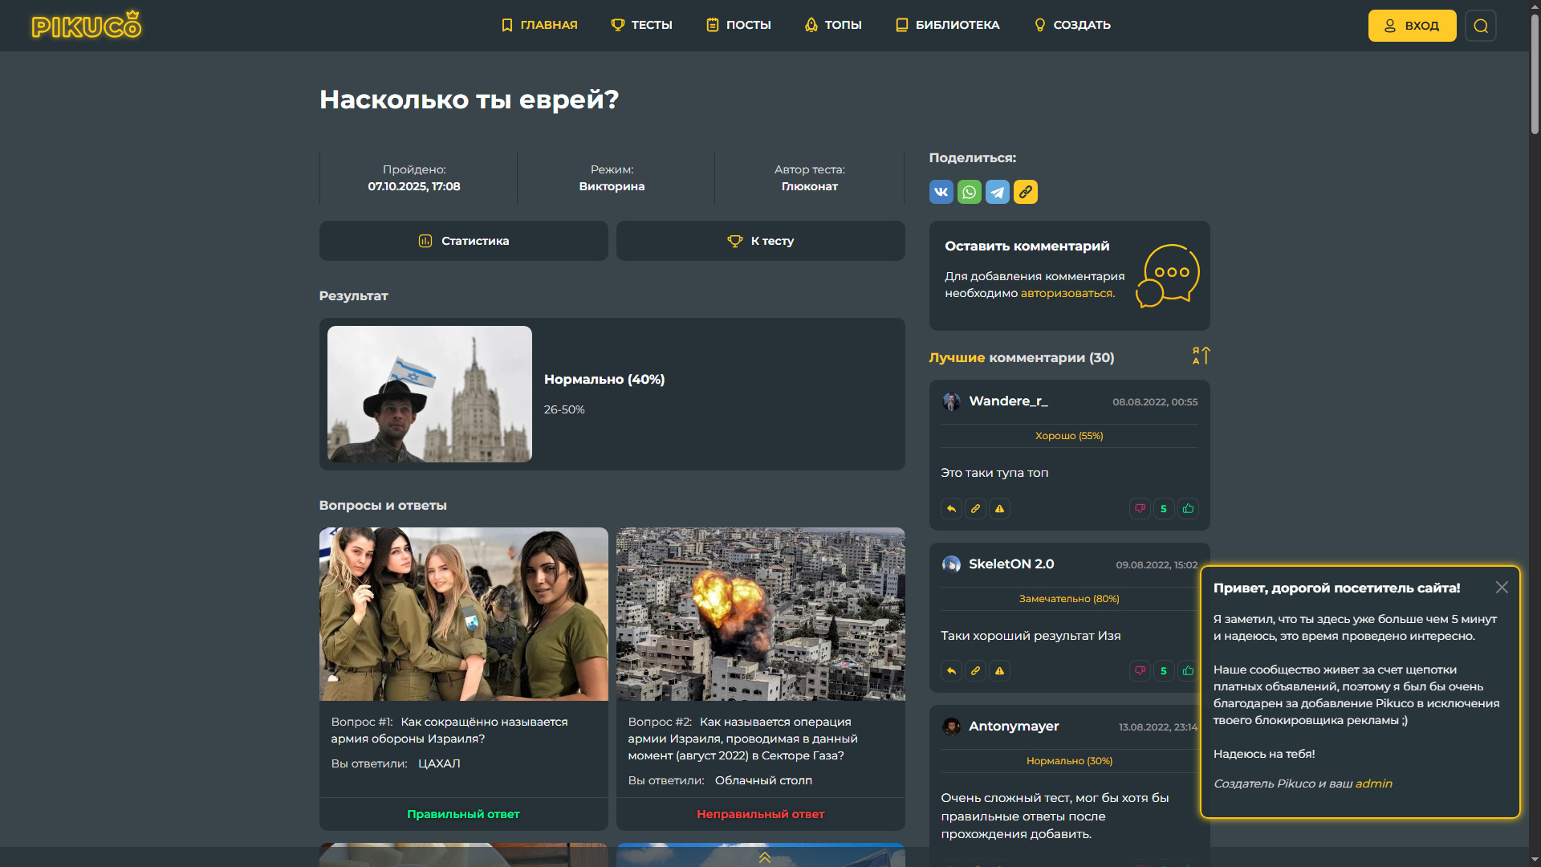Open the Тесты menu item
The height and width of the screenshot is (867, 1541).
(x=641, y=25)
